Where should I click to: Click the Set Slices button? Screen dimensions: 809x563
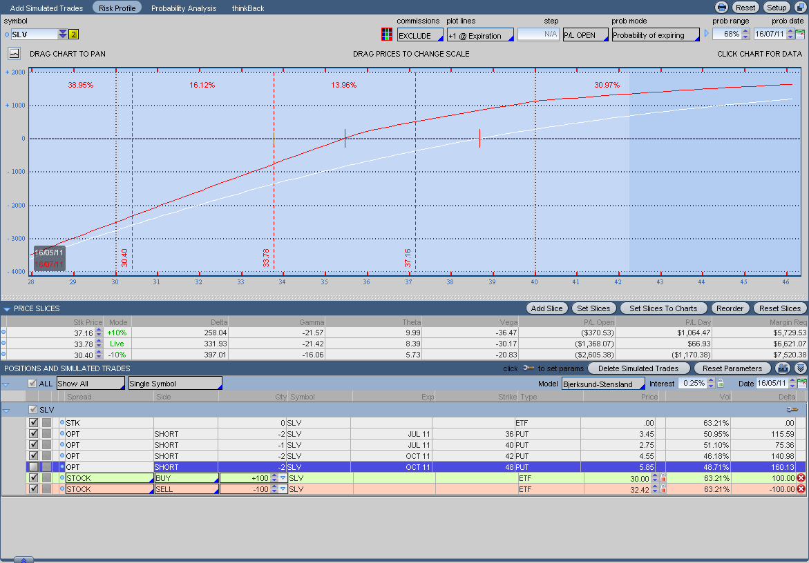pos(593,308)
